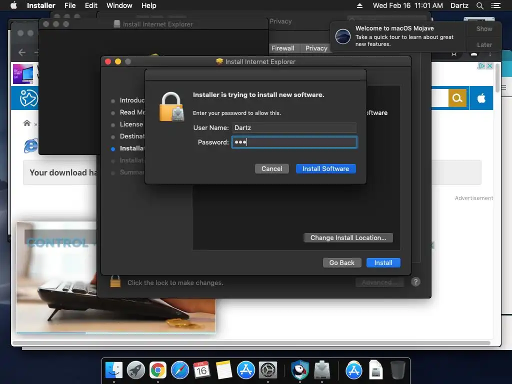Open the Installer menu
The width and height of the screenshot is (512, 384).
coord(41,5)
